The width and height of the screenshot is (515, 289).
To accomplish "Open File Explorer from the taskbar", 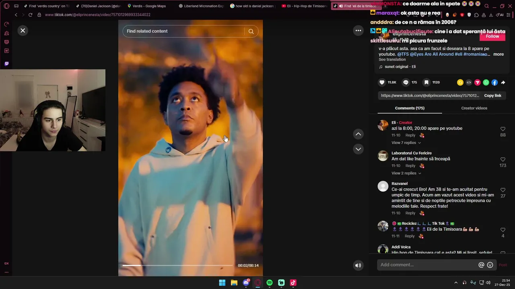I will tap(234, 283).
